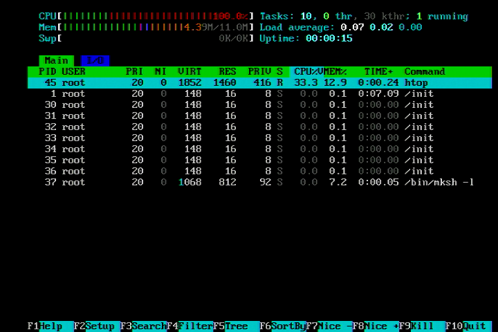Image resolution: width=498 pixels, height=332 pixels.
Task: Select process with PID 32
Action: [259, 127]
